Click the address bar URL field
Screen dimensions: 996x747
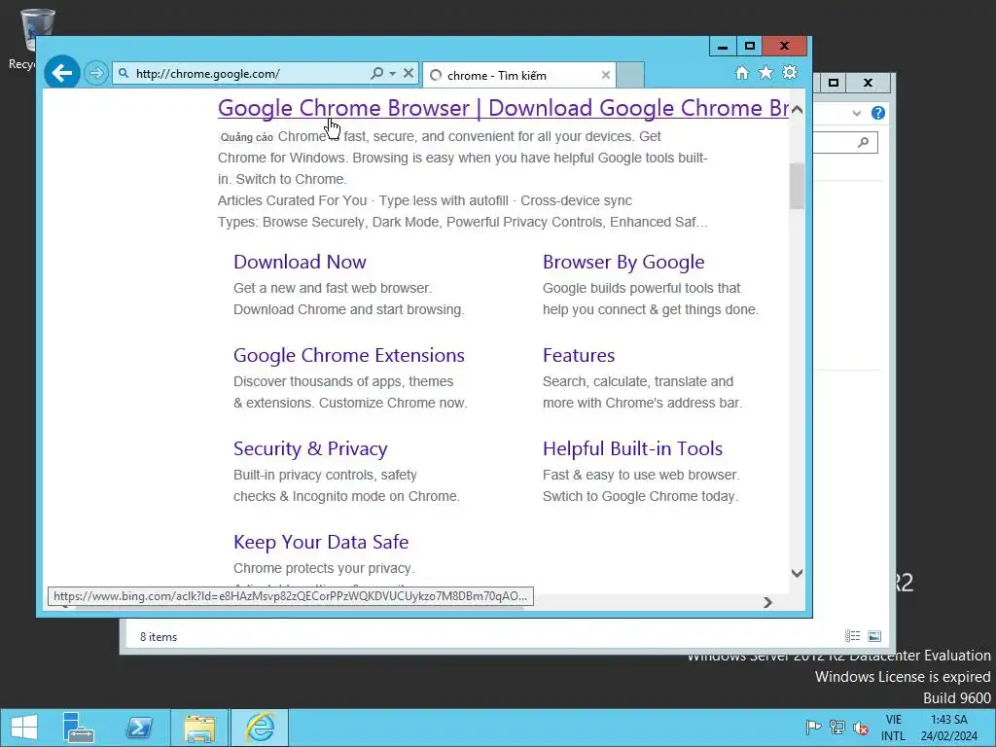pos(241,74)
